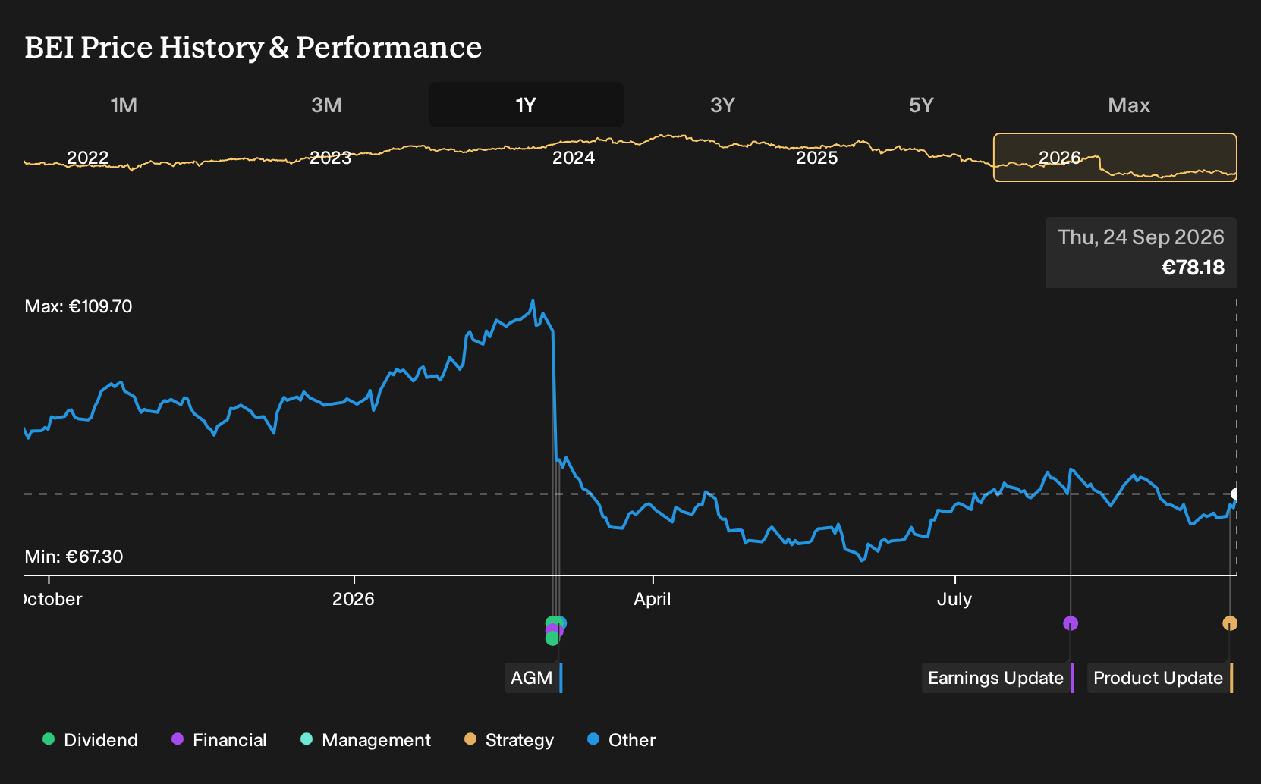This screenshot has width=1261, height=784.
Task: Click the July axis label
Action: click(x=954, y=599)
